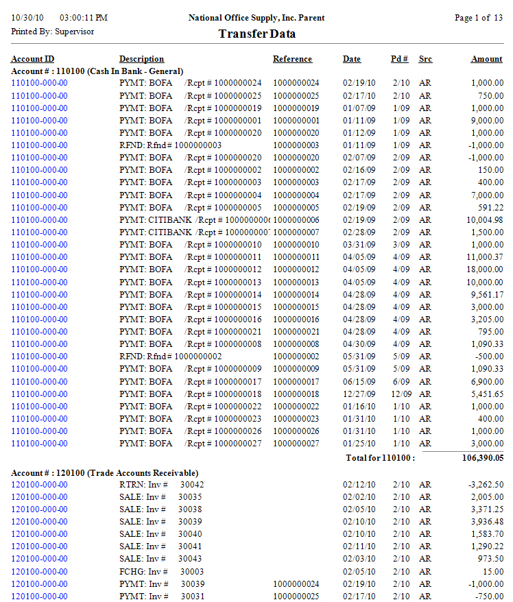Image resolution: width=513 pixels, height=602 pixels.
Task: Click account link on CITIBANK 10,004.98 row
Action: point(39,220)
